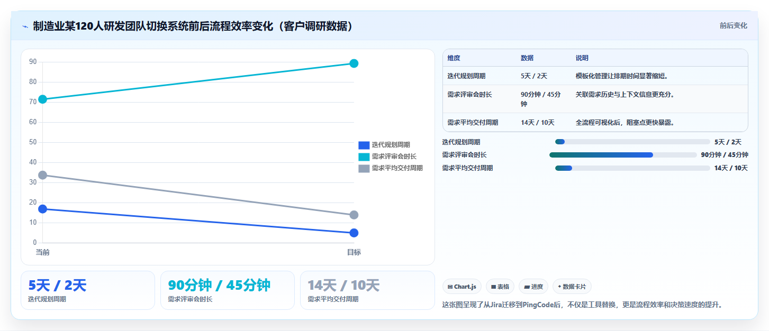
Task: Select the 表格 tag
Action: [x=500, y=287]
